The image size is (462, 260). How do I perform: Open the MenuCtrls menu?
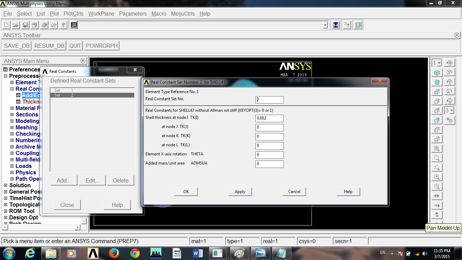[x=183, y=14]
